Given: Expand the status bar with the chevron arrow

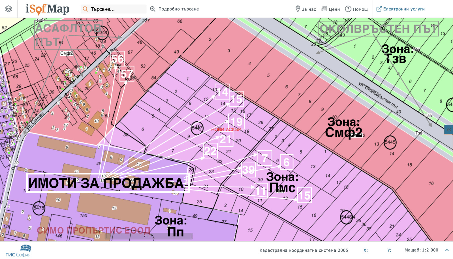Looking at the screenshot, I should point(447,250).
